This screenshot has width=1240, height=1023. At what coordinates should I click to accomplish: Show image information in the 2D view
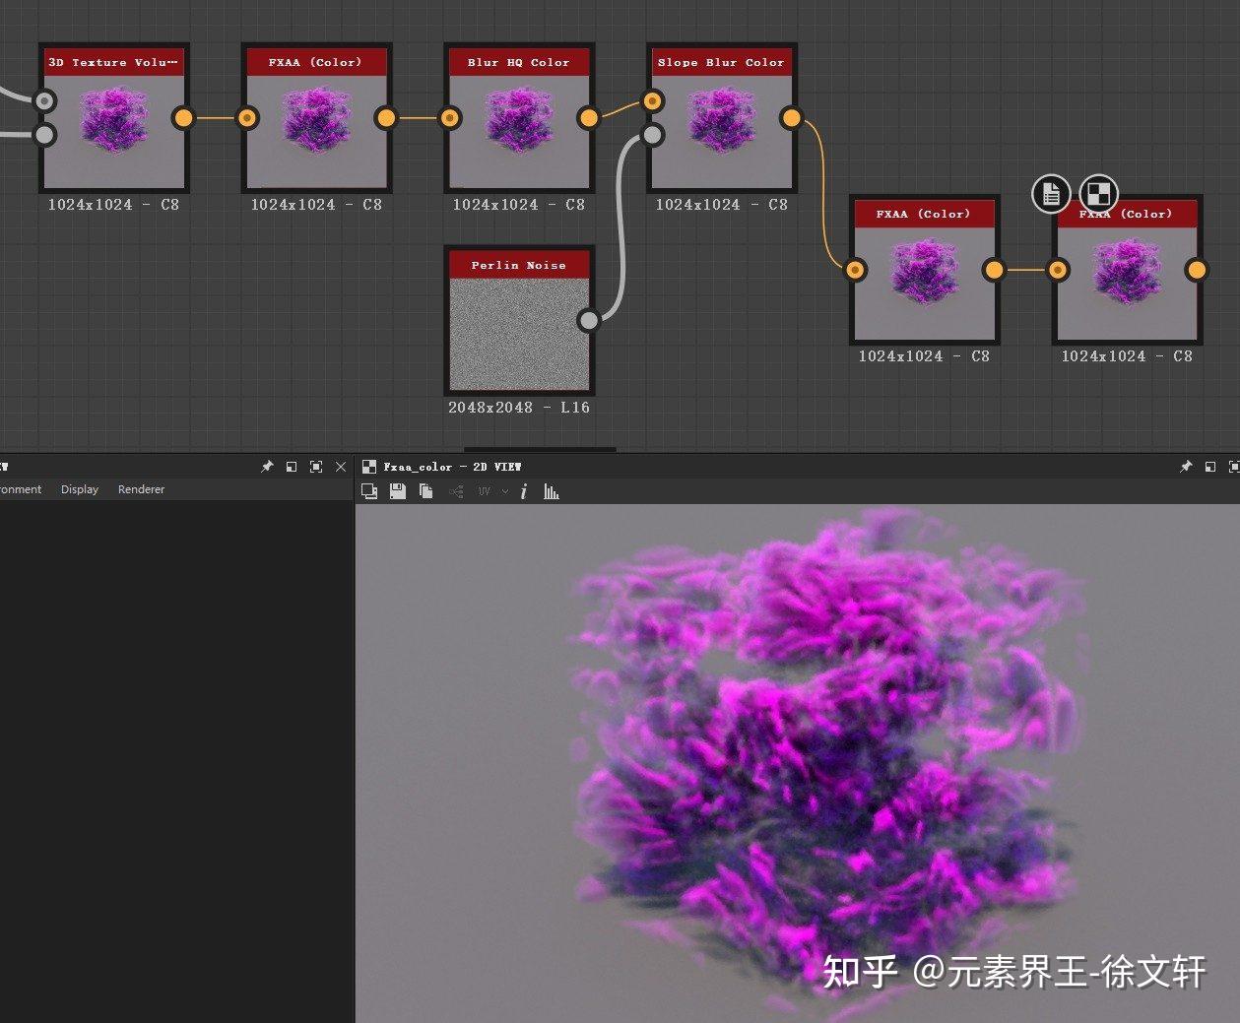coord(523,491)
